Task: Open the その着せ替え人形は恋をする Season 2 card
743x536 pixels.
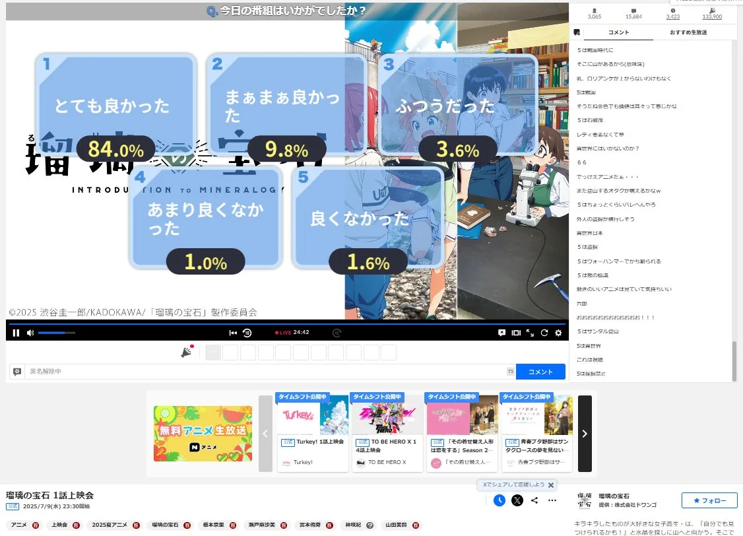Action: point(462,432)
